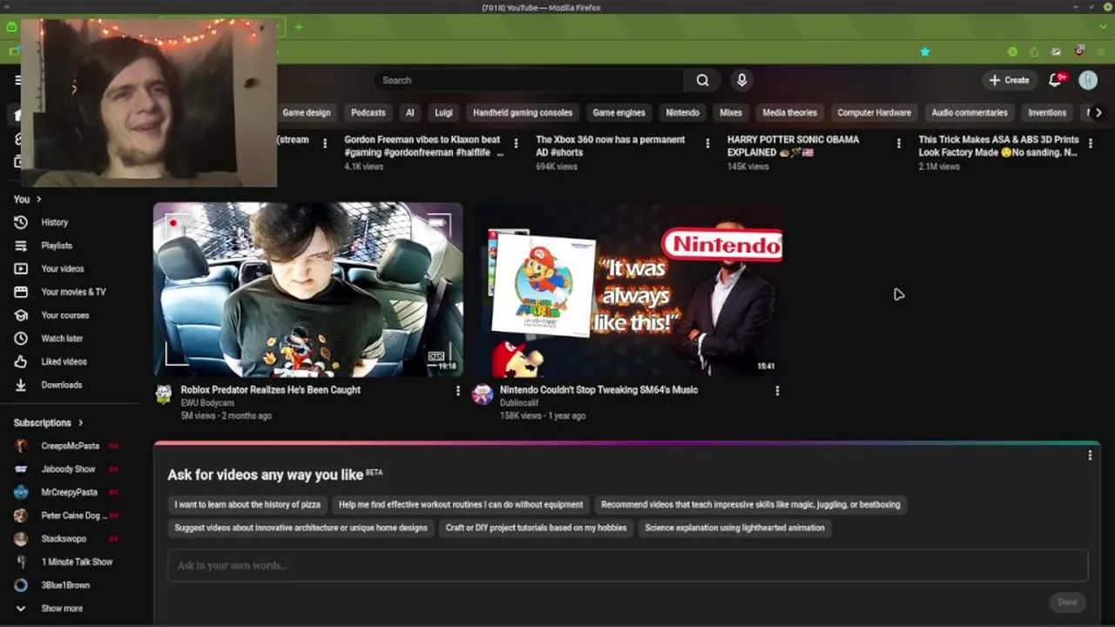Open options for Nintendo SM64 Music video
Screen dimensions: 1115x627
[777, 391]
